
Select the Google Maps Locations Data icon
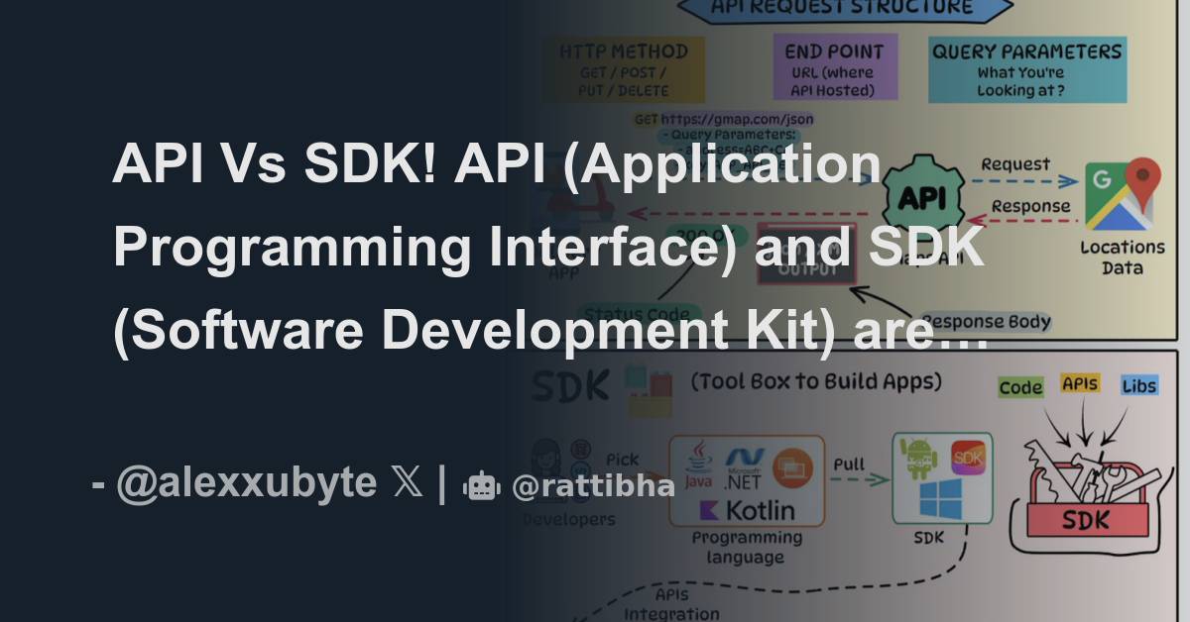[1121, 194]
